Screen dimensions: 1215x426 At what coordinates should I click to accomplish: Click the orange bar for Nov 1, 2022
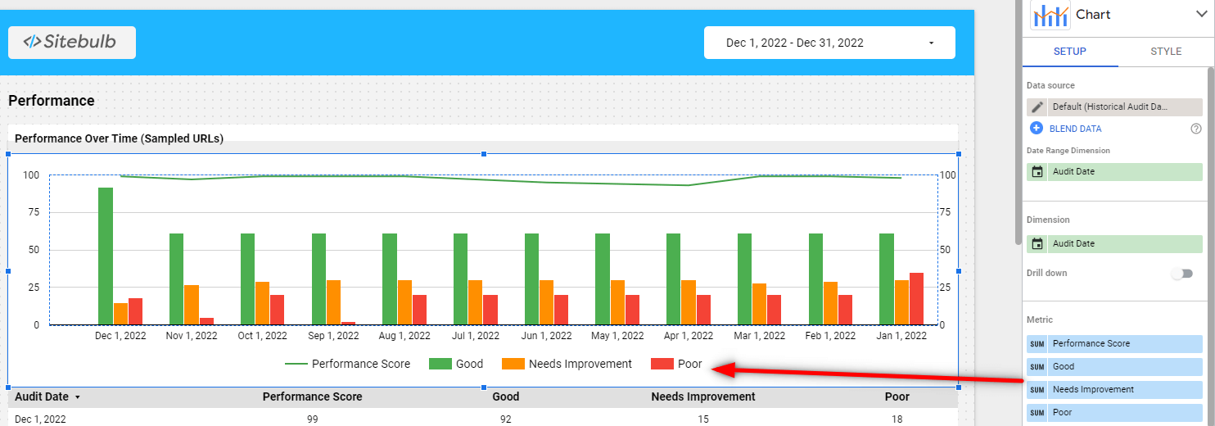point(192,305)
